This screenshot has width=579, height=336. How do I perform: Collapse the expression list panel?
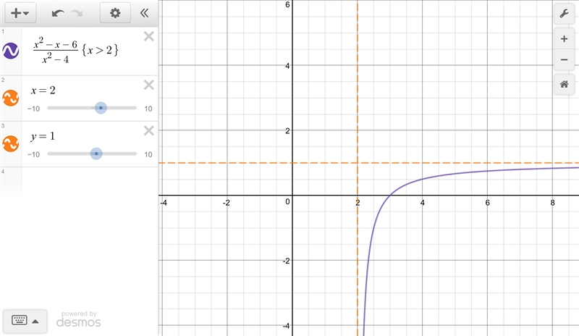(144, 13)
